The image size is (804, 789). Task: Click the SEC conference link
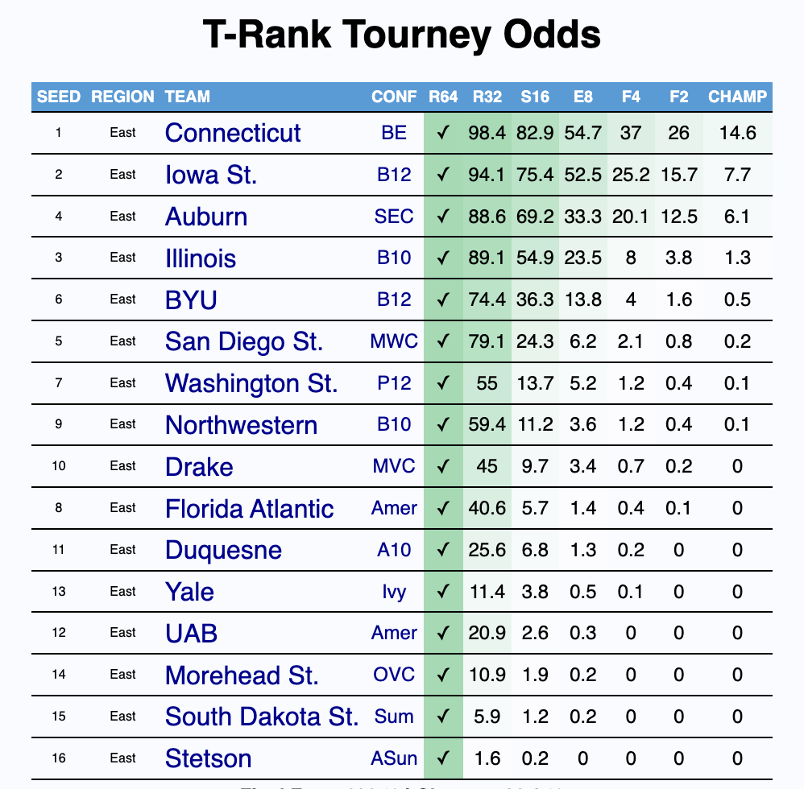click(x=394, y=217)
